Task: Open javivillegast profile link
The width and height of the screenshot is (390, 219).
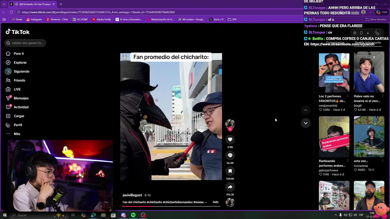Action: (x=132, y=195)
